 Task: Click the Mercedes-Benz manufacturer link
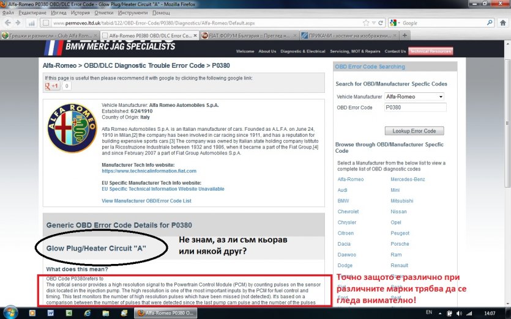click(x=408, y=179)
